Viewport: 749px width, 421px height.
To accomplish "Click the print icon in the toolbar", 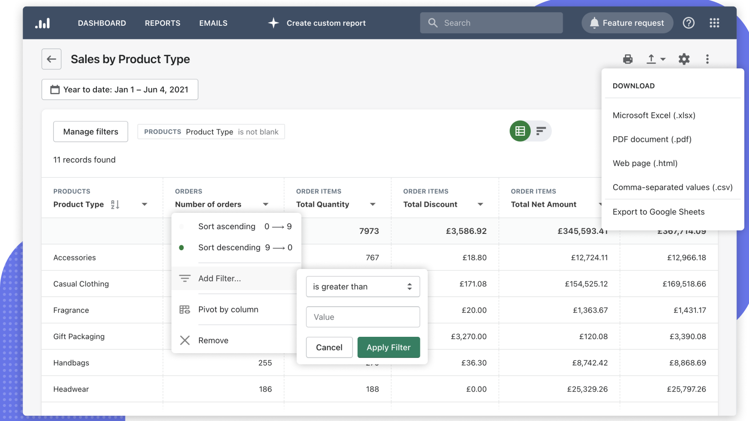I will coord(627,59).
